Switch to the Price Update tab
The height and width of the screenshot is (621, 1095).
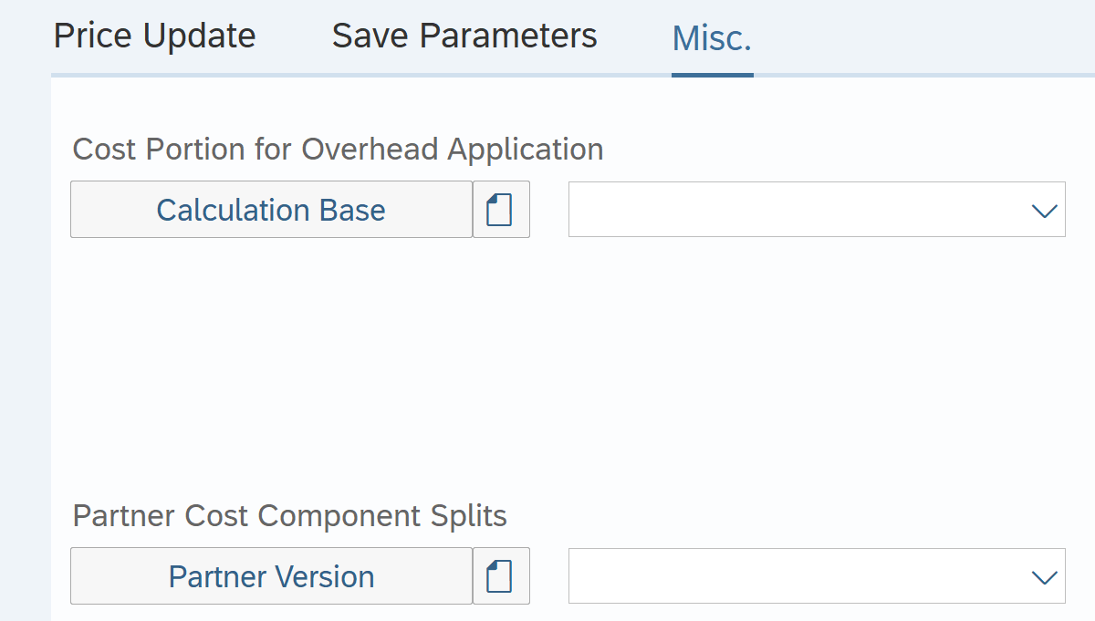click(154, 36)
